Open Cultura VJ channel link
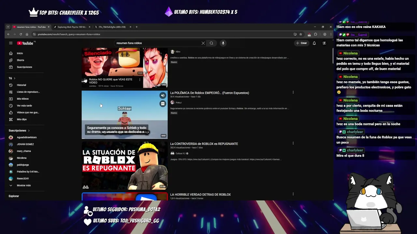The width and height of the screenshot is (417, 234). (x=180, y=153)
